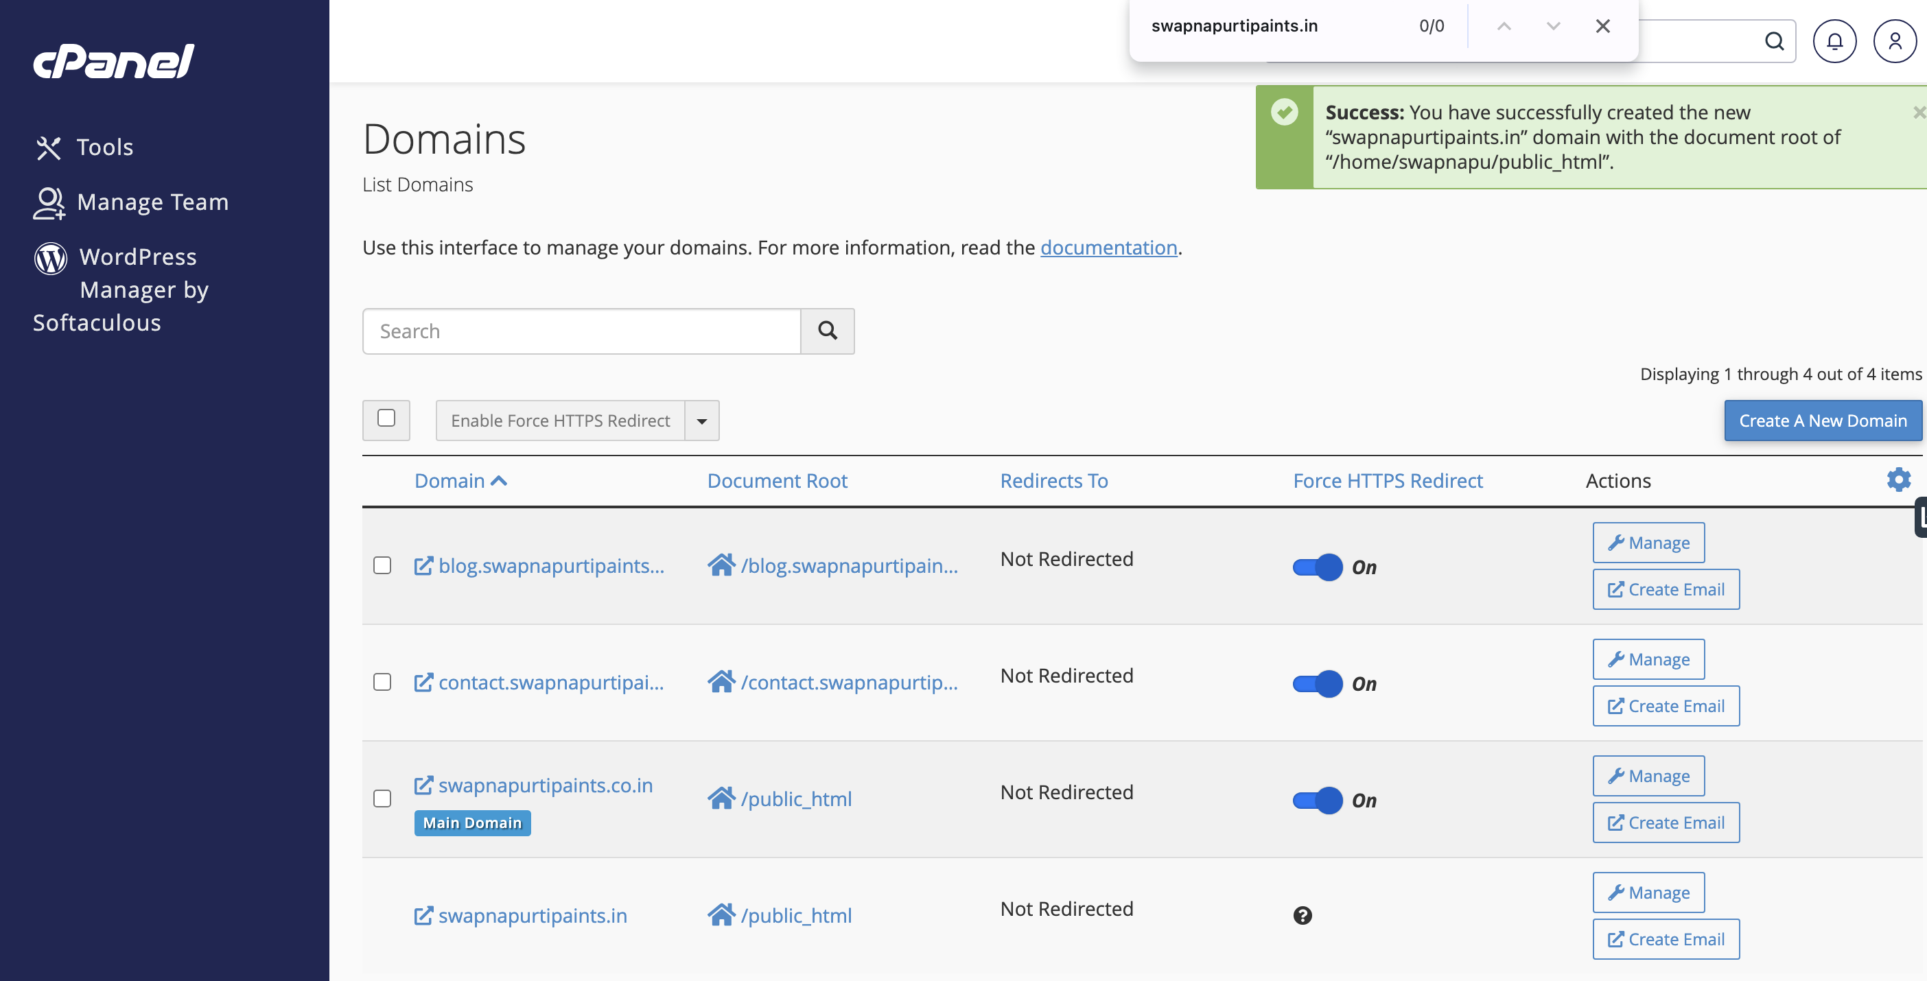Screen dimensions: 1927x981
Task: Jump to next find-in-page result arrow
Action: click(1553, 26)
